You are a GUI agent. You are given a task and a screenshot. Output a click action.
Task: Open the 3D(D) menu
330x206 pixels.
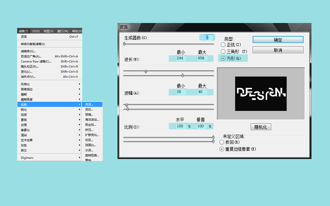pyautogui.click(x=36, y=31)
